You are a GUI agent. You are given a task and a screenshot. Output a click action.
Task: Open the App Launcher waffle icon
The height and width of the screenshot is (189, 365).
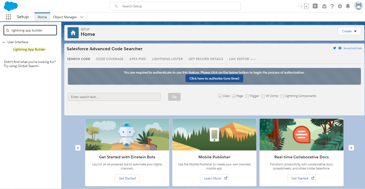8,17
